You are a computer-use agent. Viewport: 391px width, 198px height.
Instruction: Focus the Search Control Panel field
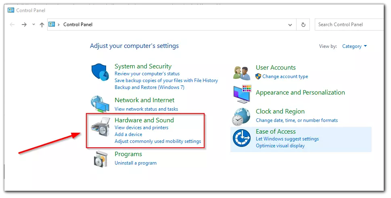pos(349,25)
